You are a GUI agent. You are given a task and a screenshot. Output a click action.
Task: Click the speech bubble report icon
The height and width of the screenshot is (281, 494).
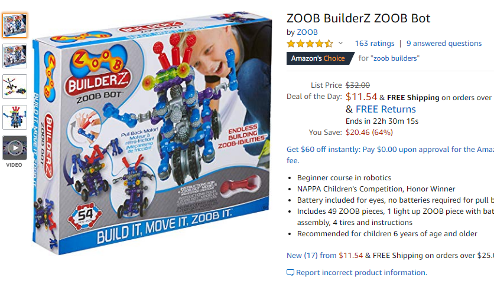coord(290,273)
